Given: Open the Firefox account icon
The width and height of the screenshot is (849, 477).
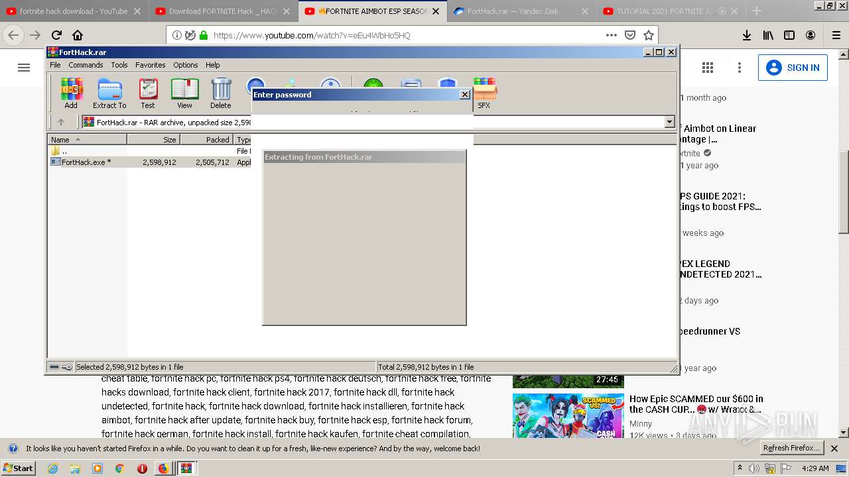Looking at the screenshot, I should click(811, 35).
